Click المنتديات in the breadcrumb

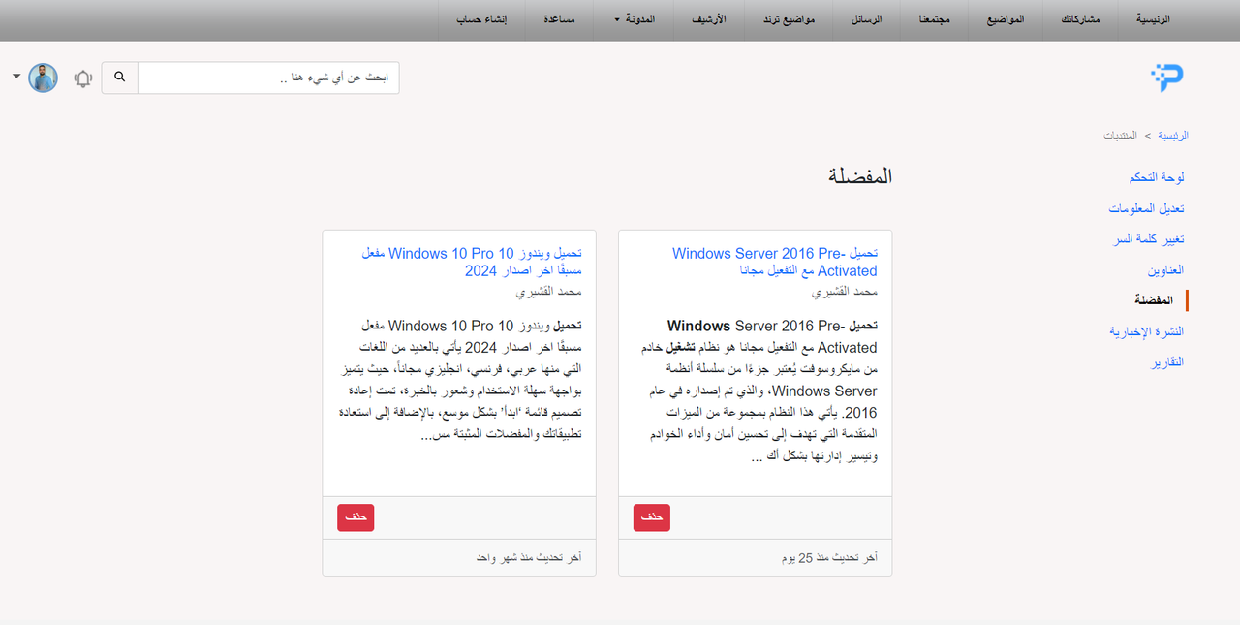coord(1121,136)
